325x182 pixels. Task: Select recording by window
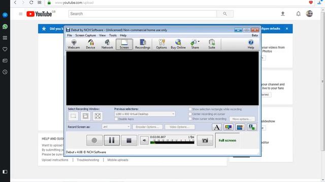tap(85, 116)
